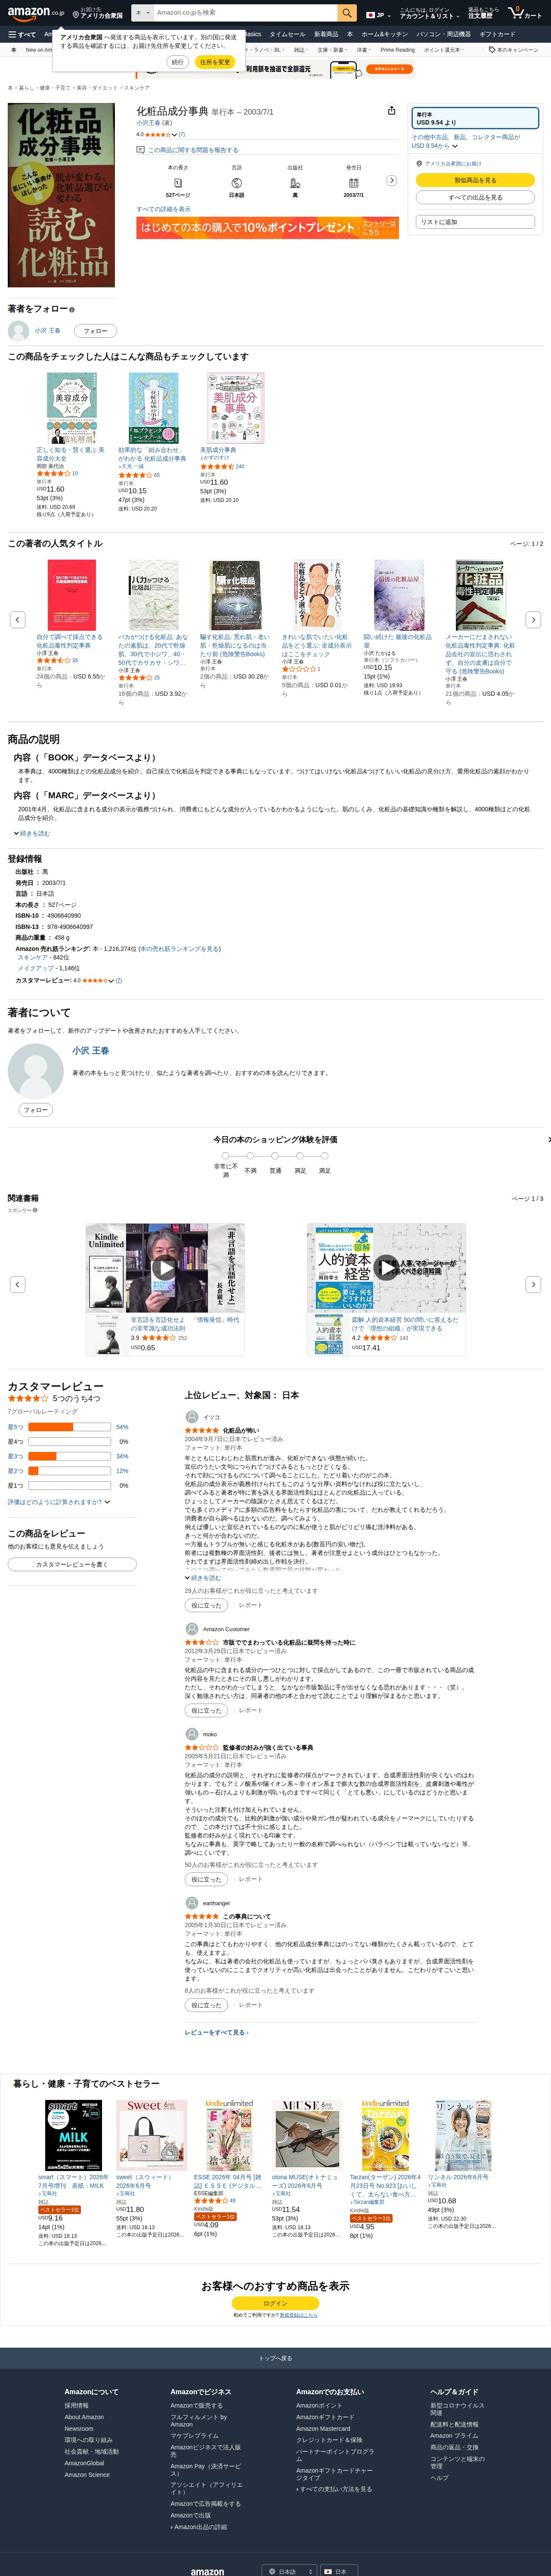
Task: Click すべての出品を見る button
Action: tap(475, 197)
